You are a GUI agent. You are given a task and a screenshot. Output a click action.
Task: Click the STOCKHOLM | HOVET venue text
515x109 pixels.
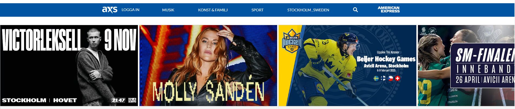[x=39, y=100]
